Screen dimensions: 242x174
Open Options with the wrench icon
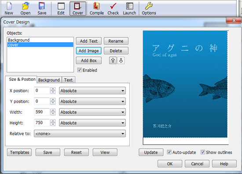click(x=149, y=9)
